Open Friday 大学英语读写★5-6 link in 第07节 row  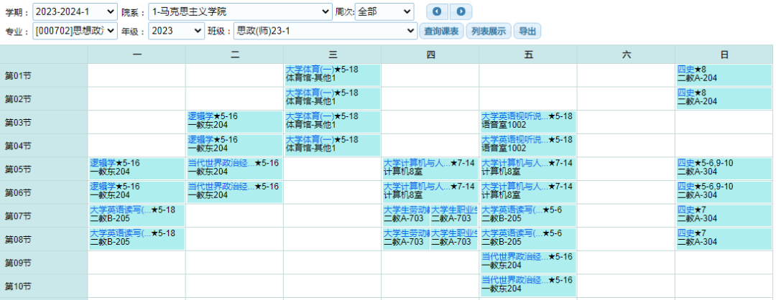pyautogui.click(x=512, y=210)
